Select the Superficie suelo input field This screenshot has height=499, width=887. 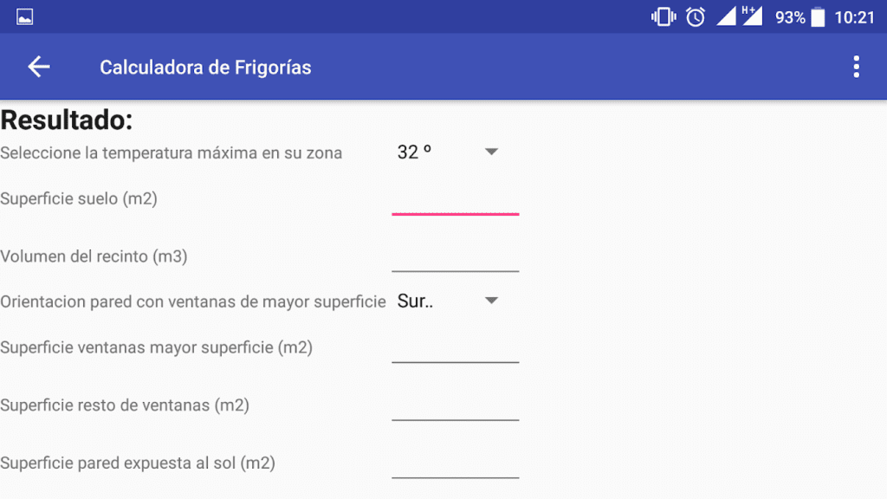click(x=455, y=206)
